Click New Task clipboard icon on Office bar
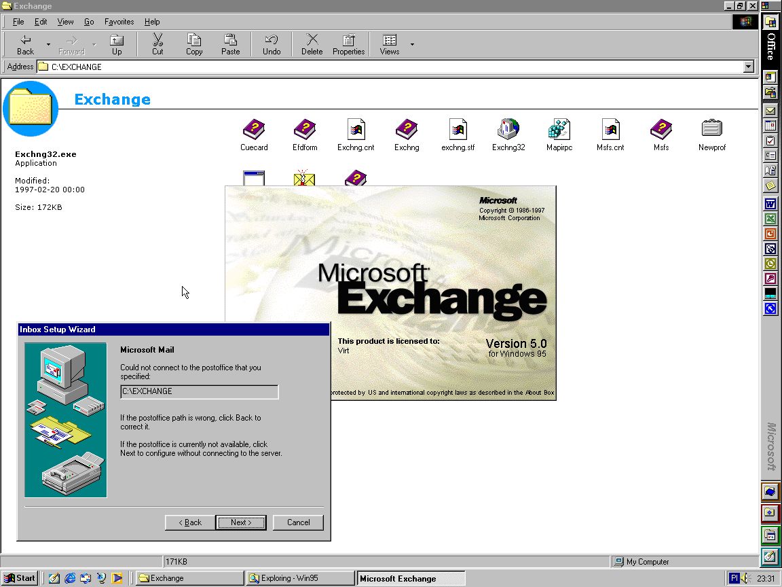The height and width of the screenshot is (587, 782). [x=770, y=141]
